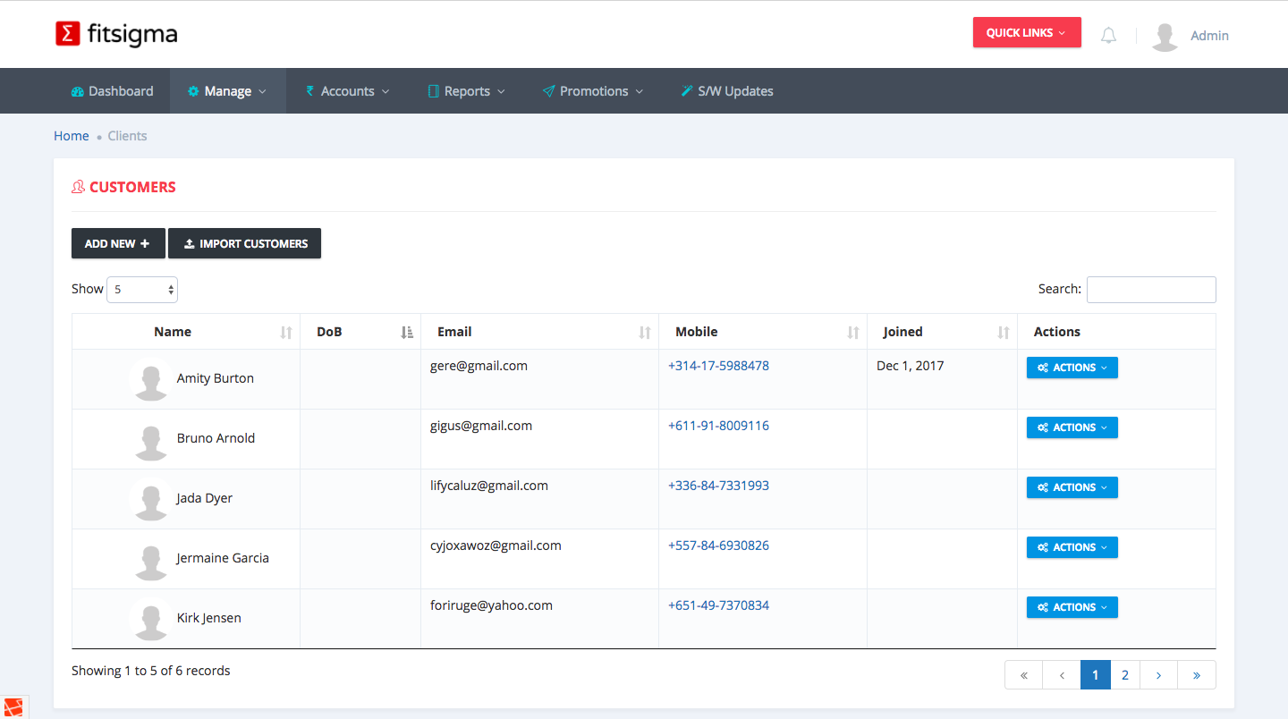Screen dimensions: 1288x719
Task: Expand Actions menu for Kirk Jensen
Action: (x=1072, y=607)
